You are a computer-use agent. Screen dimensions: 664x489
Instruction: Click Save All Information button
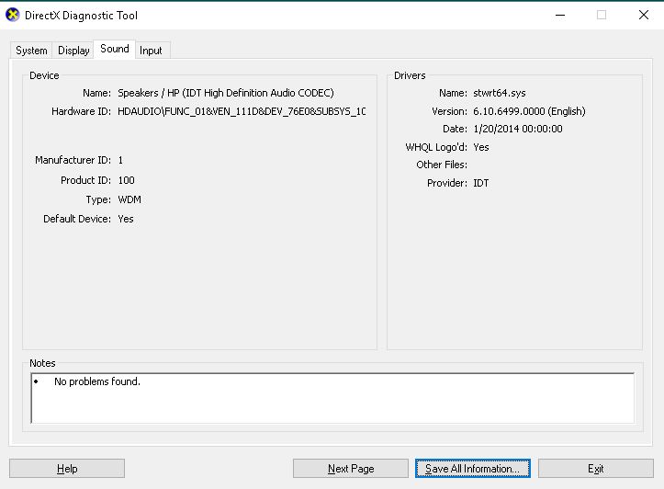point(473,469)
